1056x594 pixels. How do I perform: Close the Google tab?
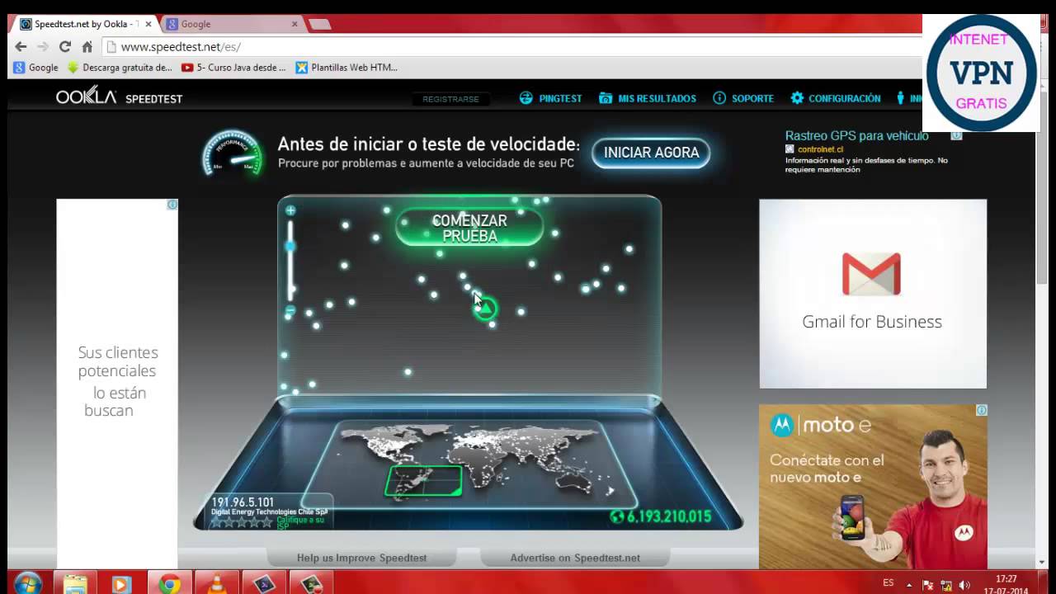(295, 24)
